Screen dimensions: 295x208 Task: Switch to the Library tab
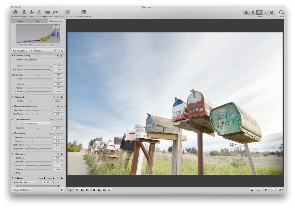20,21
